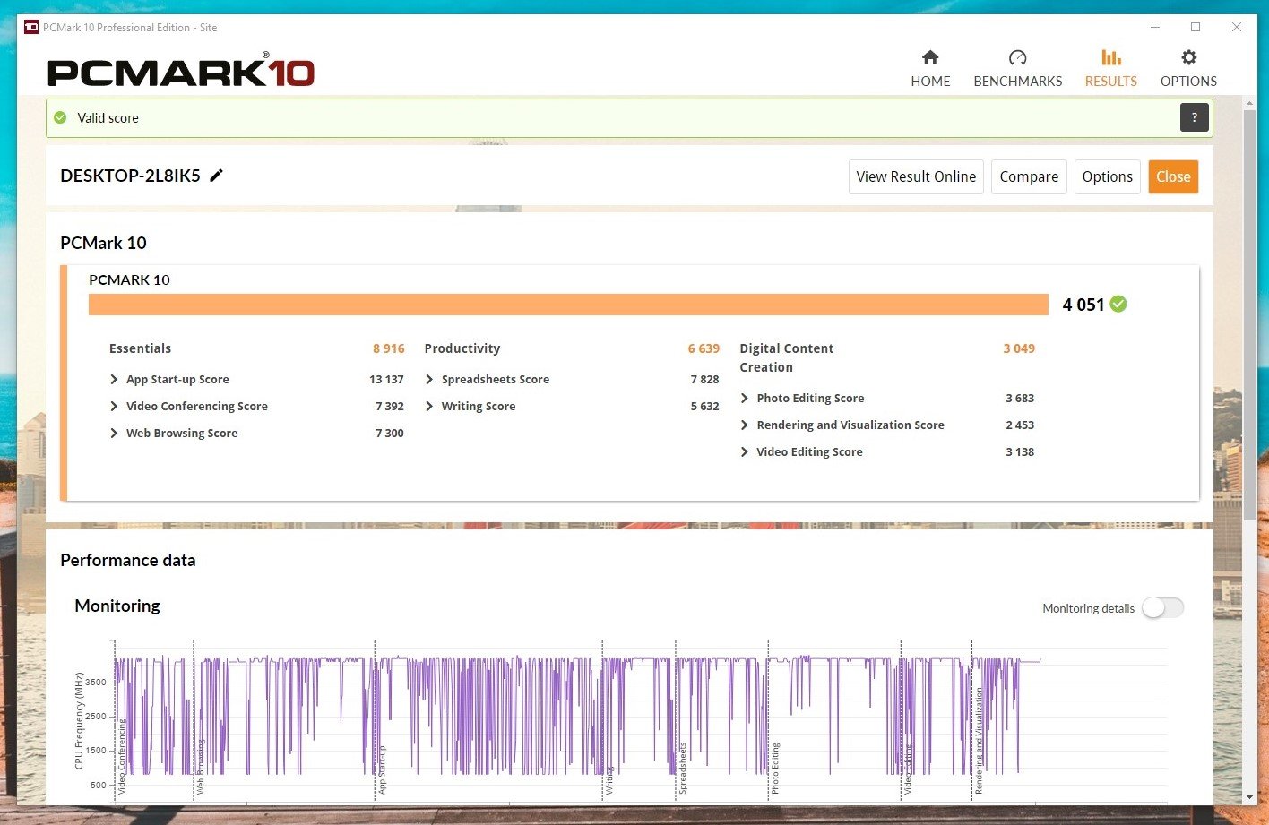This screenshot has width=1269, height=825.
Task: Click the Options gear icon
Action: [x=1188, y=57]
